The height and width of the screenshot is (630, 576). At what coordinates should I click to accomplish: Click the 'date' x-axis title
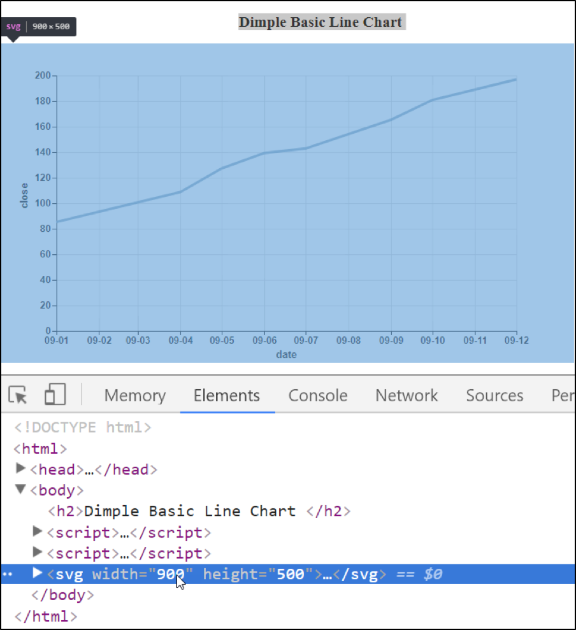coord(286,355)
